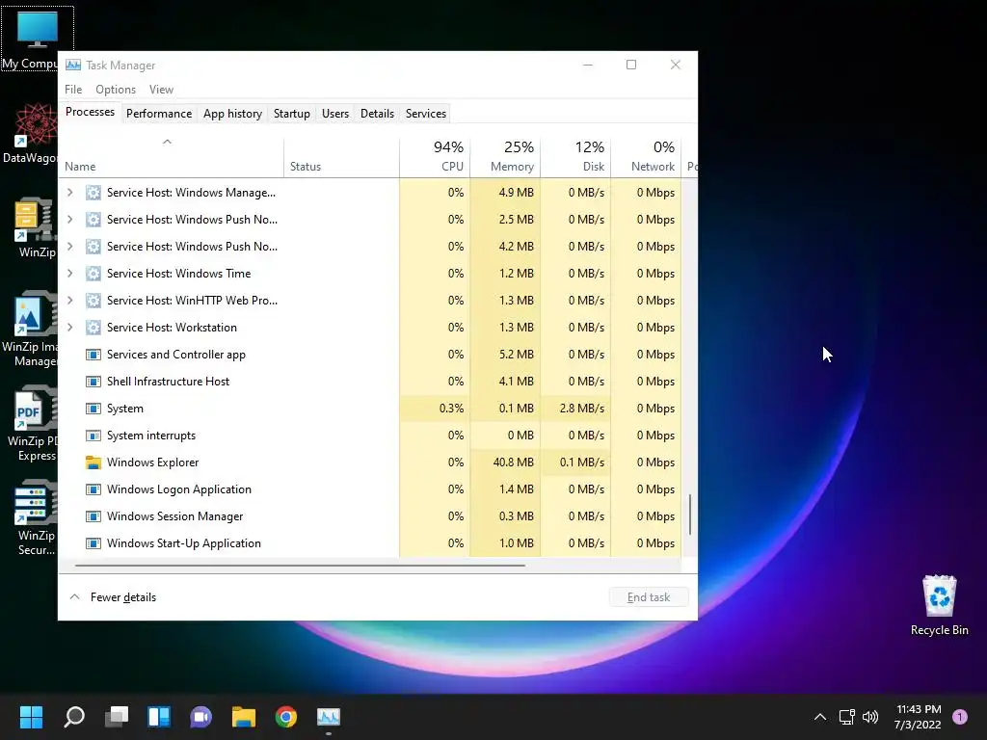Sort processes by CPU column

pyautogui.click(x=435, y=157)
